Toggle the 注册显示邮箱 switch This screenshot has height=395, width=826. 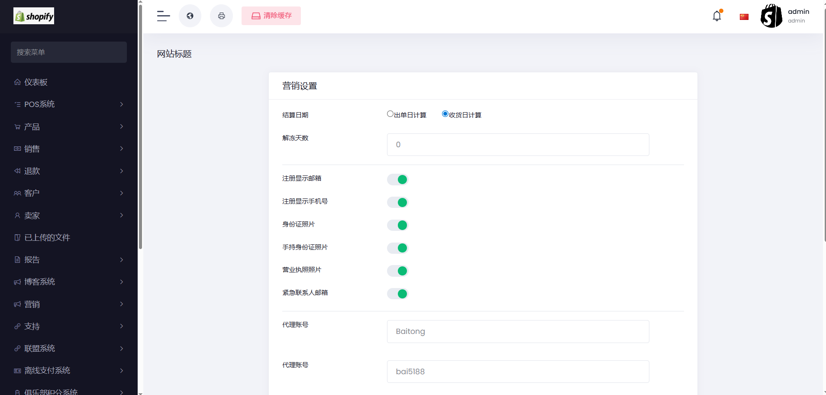[x=397, y=179]
